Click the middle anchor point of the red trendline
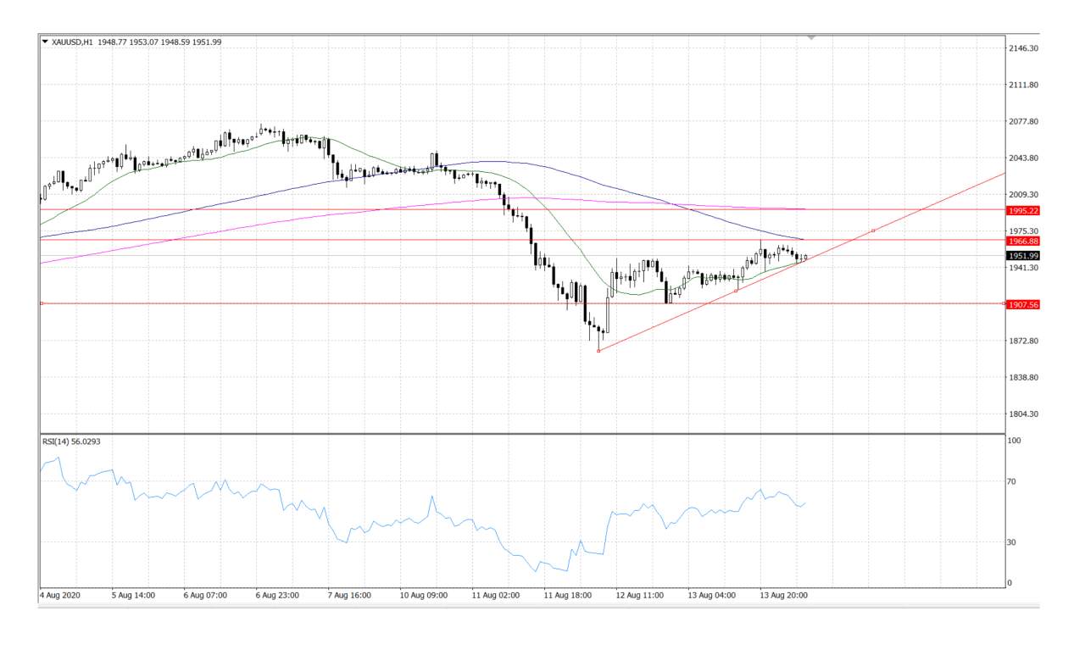The width and height of the screenshot is (1085, 672). point(736,291)
